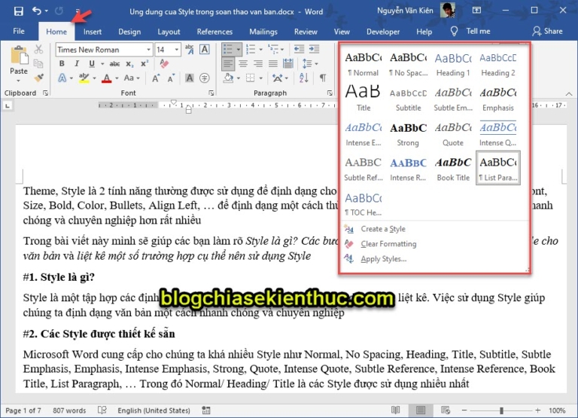The image size is (578, 418).
Task: Click the Distributed alignment icon
Action: point(288,64)
